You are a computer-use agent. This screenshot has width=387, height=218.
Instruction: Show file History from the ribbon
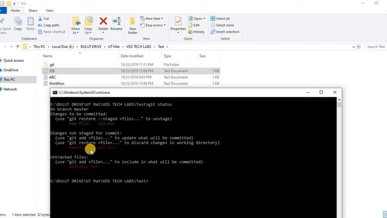(196, 31)
